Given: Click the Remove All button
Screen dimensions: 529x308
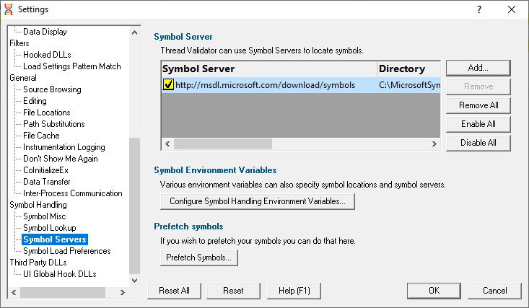Looking at the screenshot, I should 478,105.
